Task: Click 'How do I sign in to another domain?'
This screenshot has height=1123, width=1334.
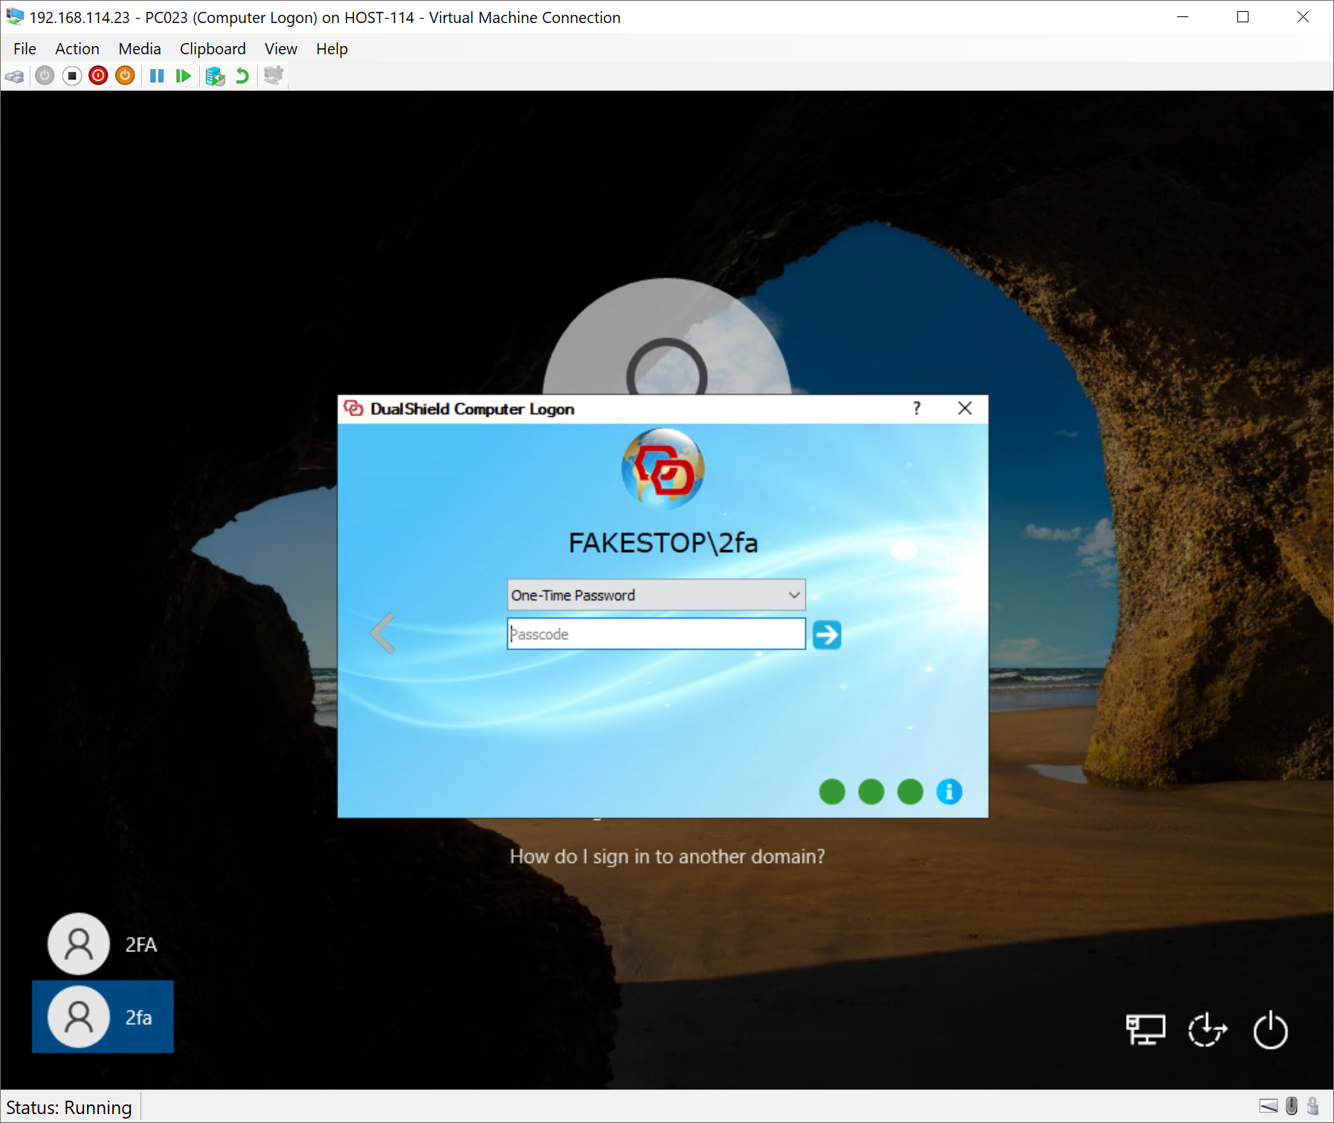Action: click(x=667, y=856)
